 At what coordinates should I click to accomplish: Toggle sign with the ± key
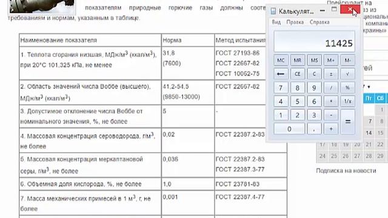(331, 74)
